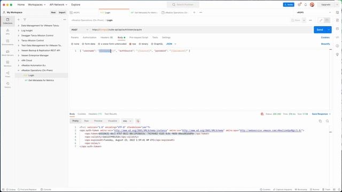Open the Monitors sidebar section

7,63
